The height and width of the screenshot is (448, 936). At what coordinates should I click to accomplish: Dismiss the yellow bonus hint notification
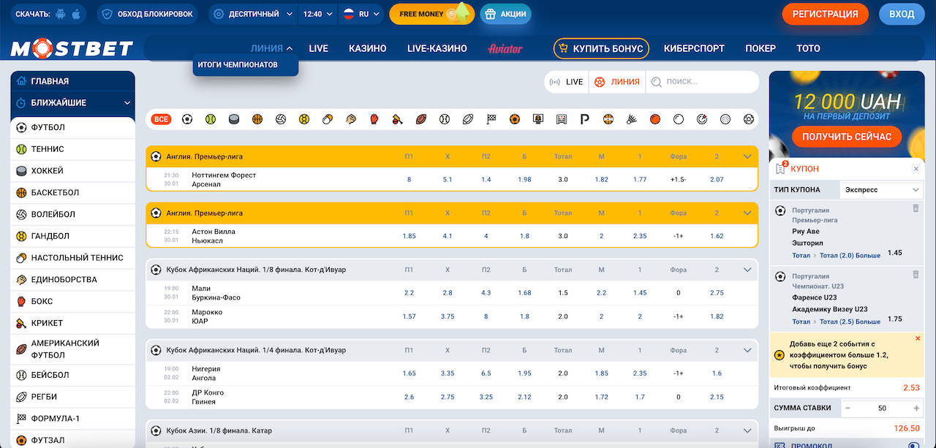tap(918, 338)
